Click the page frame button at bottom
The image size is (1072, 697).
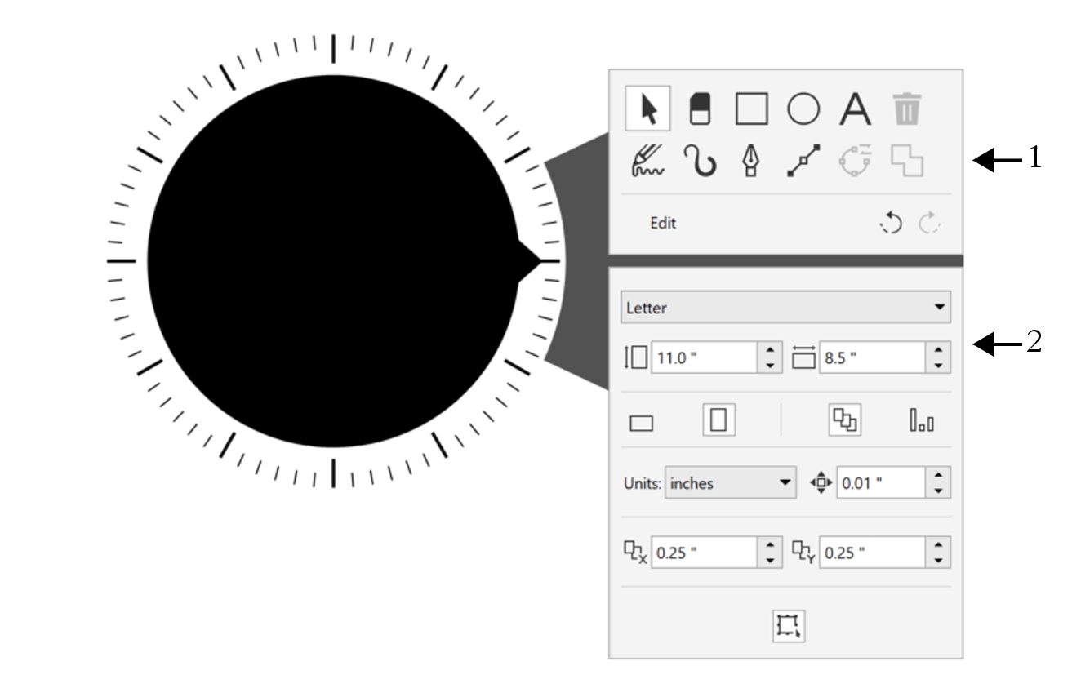tap(789, 625)
